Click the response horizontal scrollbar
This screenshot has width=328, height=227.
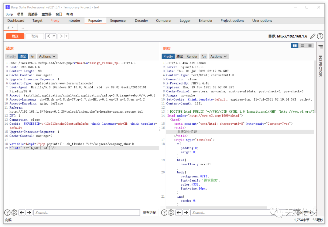point(216,207)
